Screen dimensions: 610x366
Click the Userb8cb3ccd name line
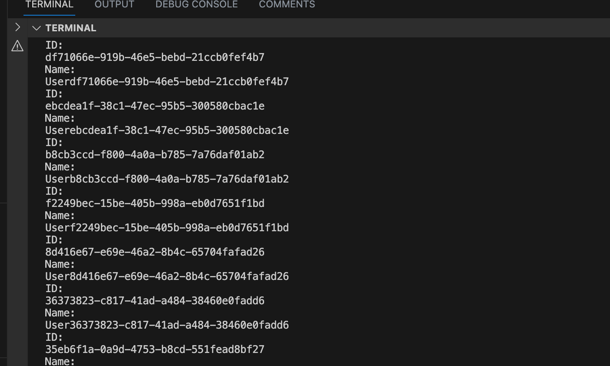point(167,179)
